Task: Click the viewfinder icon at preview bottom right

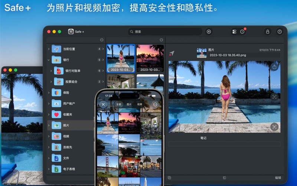Action: point(274,126)
